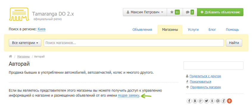Click the arrow-up icon beside Продвинуть магазин
Screen dimensions: 252x107
pyautogui.click(x=187, y=87)
